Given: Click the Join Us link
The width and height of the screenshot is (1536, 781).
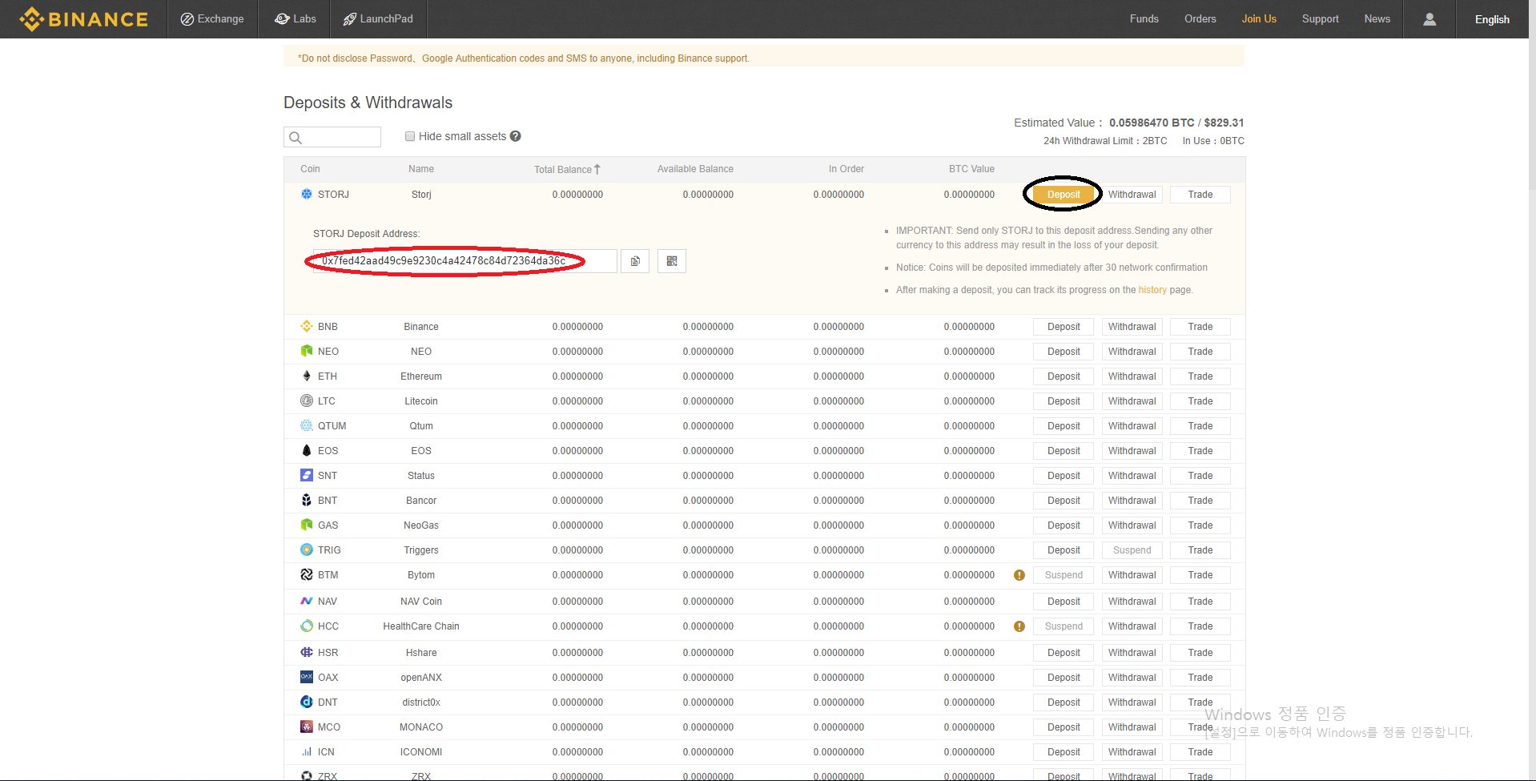Looking at the screenshot, I should point(1259,19).
